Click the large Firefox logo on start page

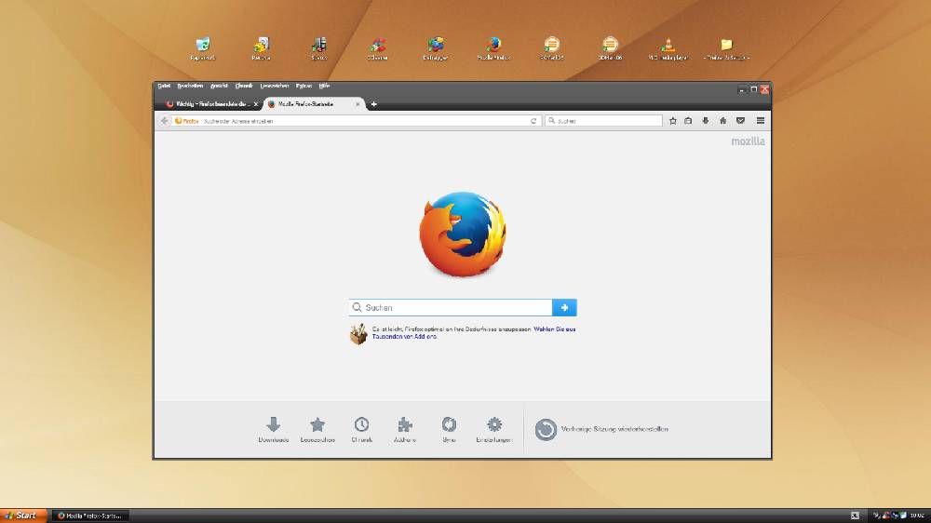click(463, 234)
